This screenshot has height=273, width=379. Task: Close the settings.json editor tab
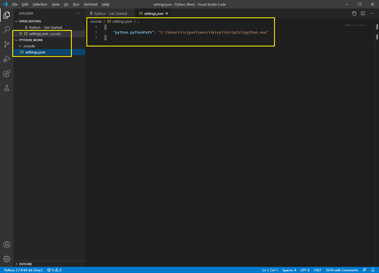[x=167, y=13]
